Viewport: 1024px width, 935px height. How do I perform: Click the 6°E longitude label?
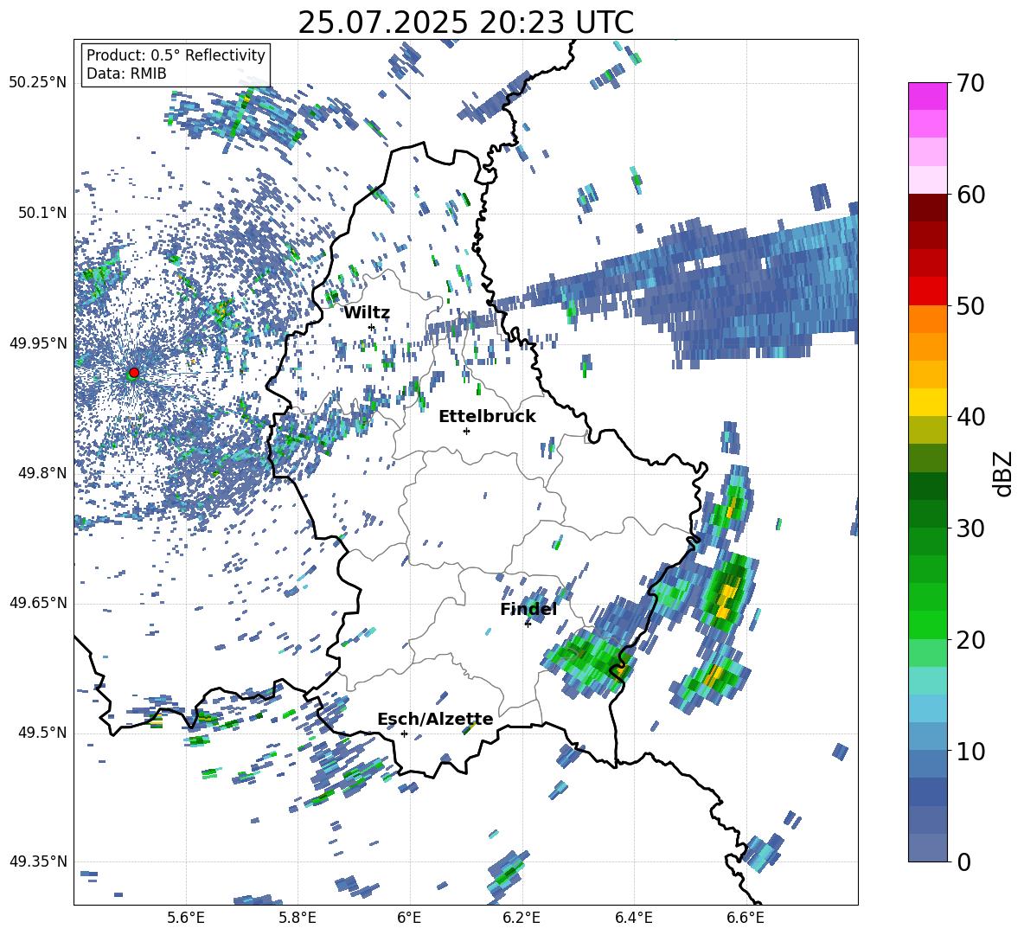[409, 918]
